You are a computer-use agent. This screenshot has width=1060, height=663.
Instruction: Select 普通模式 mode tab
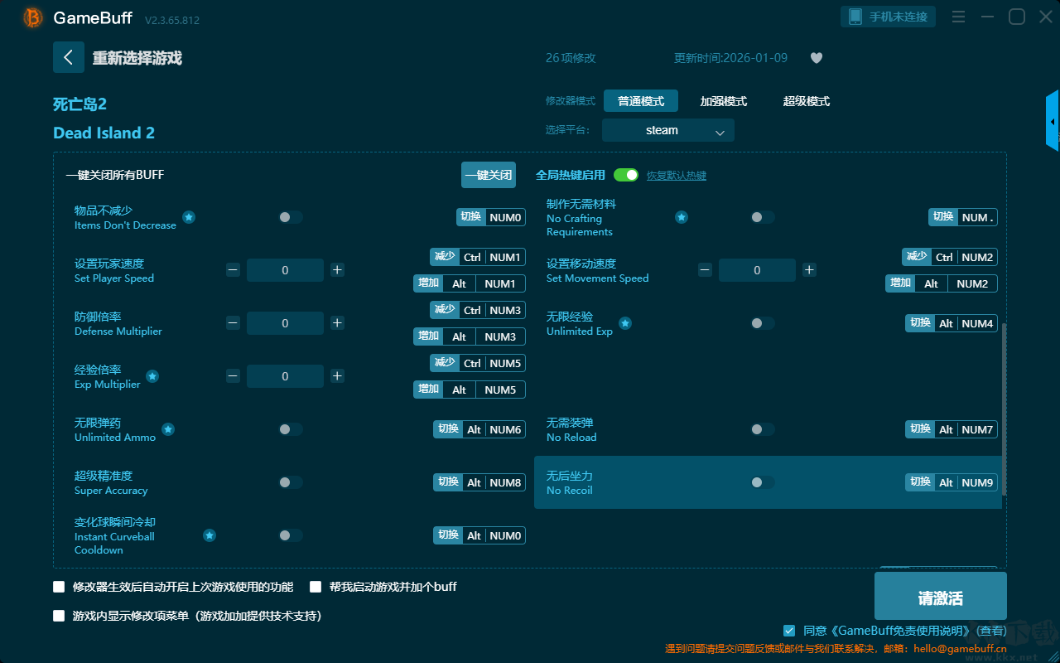[641, 101]
